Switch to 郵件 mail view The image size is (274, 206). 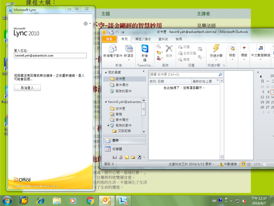pos(125,140)
